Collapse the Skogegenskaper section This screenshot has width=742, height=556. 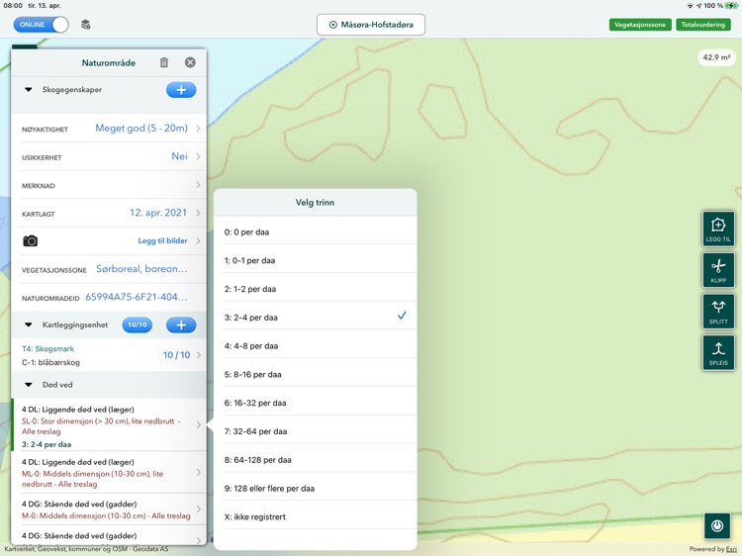point(29,89)
